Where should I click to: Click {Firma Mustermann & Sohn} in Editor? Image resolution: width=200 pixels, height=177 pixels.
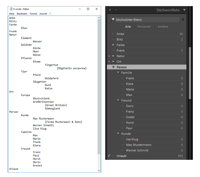point(63,122)
